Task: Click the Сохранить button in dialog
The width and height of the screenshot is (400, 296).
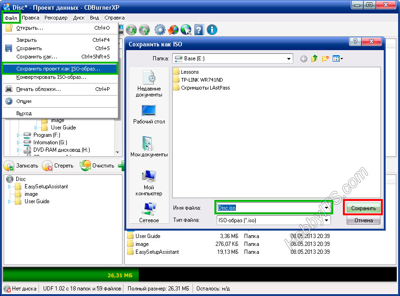Action: click(x=363, y=208)
